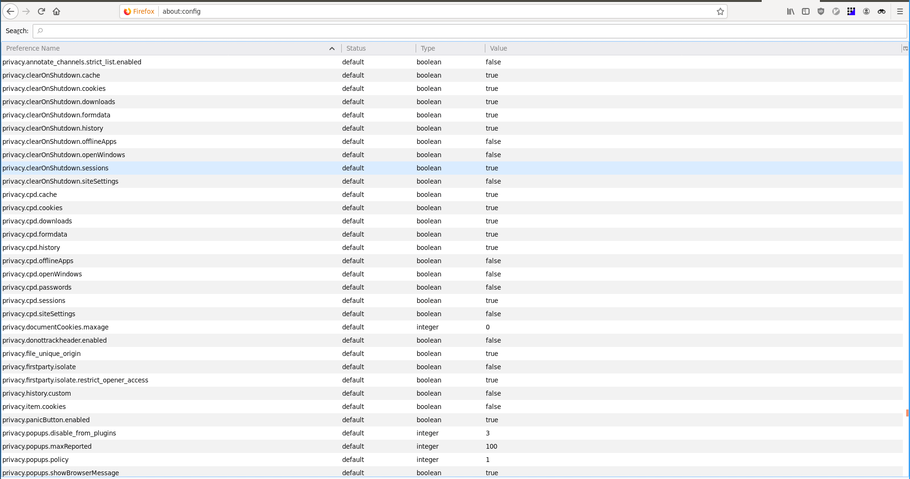Viewport: 910px width, 479px height.
Task: Click the value 3 for privacy.popups.disable_from_plugins
Action: pyautogui.click(x=488, y=433)
